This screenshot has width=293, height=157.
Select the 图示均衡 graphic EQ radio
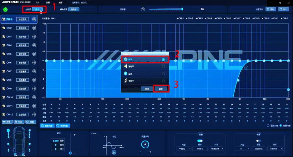268,126
